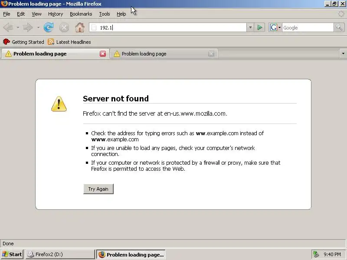
Task: Close the active Problem loading page tab
Action: click(103, 54)
